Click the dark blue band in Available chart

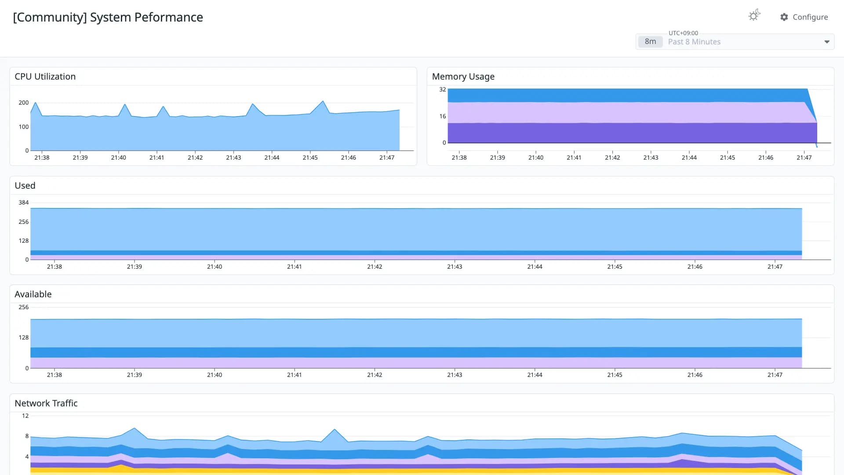(416, 352)
